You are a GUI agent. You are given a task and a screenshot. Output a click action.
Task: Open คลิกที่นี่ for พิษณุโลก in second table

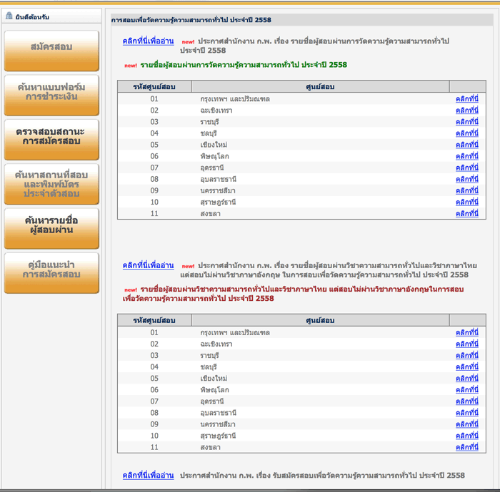(466, 389)
